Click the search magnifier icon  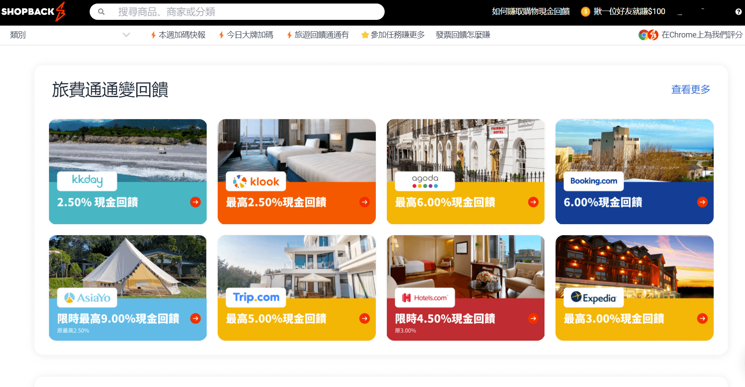click(x=101, y=12)
